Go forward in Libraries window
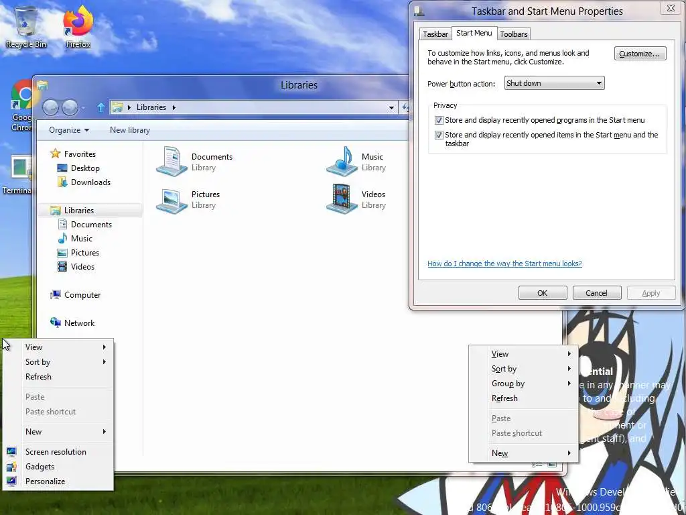The image size is (686, 515). tap(70, 107)
